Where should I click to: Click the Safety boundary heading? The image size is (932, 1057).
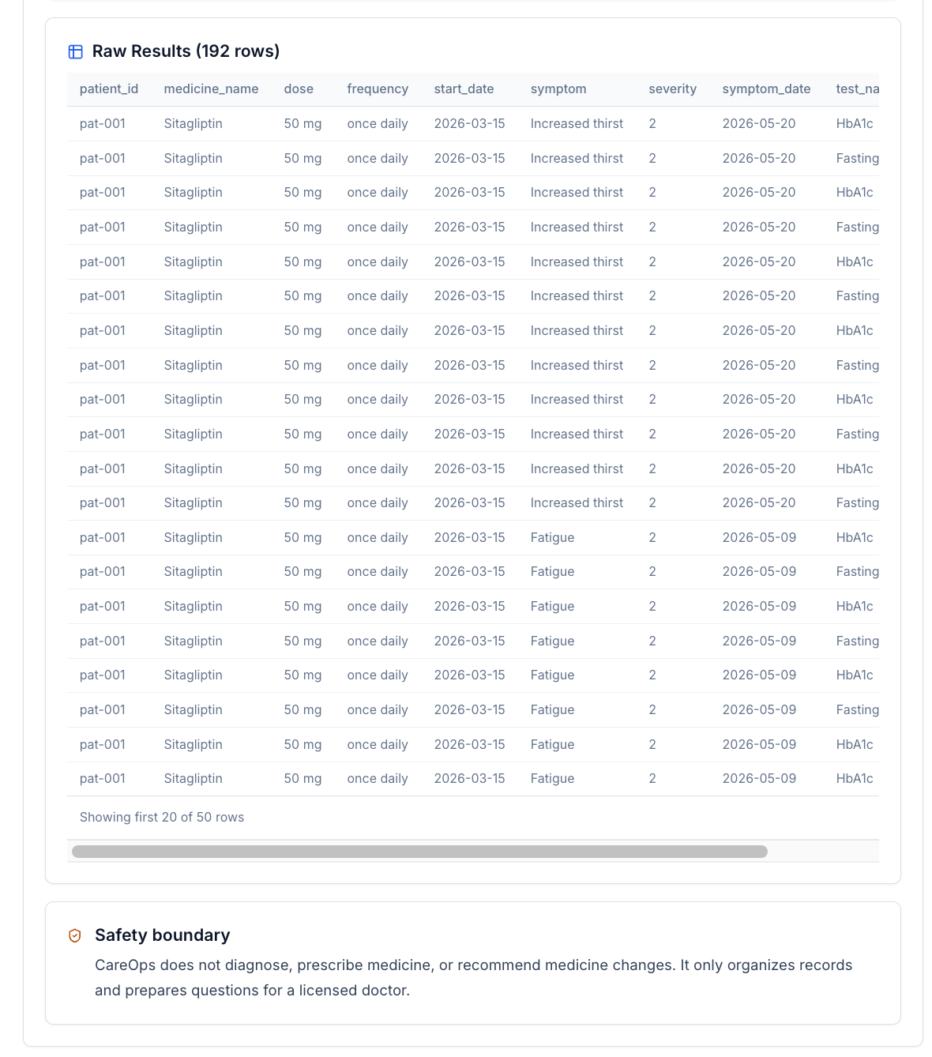pos(162,935)
